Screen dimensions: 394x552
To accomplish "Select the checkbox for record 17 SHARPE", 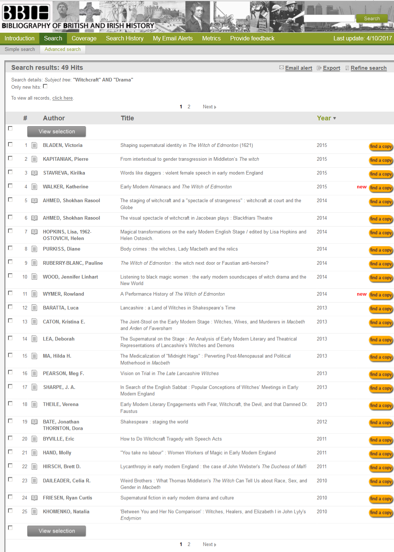I will tap(10, 387).
